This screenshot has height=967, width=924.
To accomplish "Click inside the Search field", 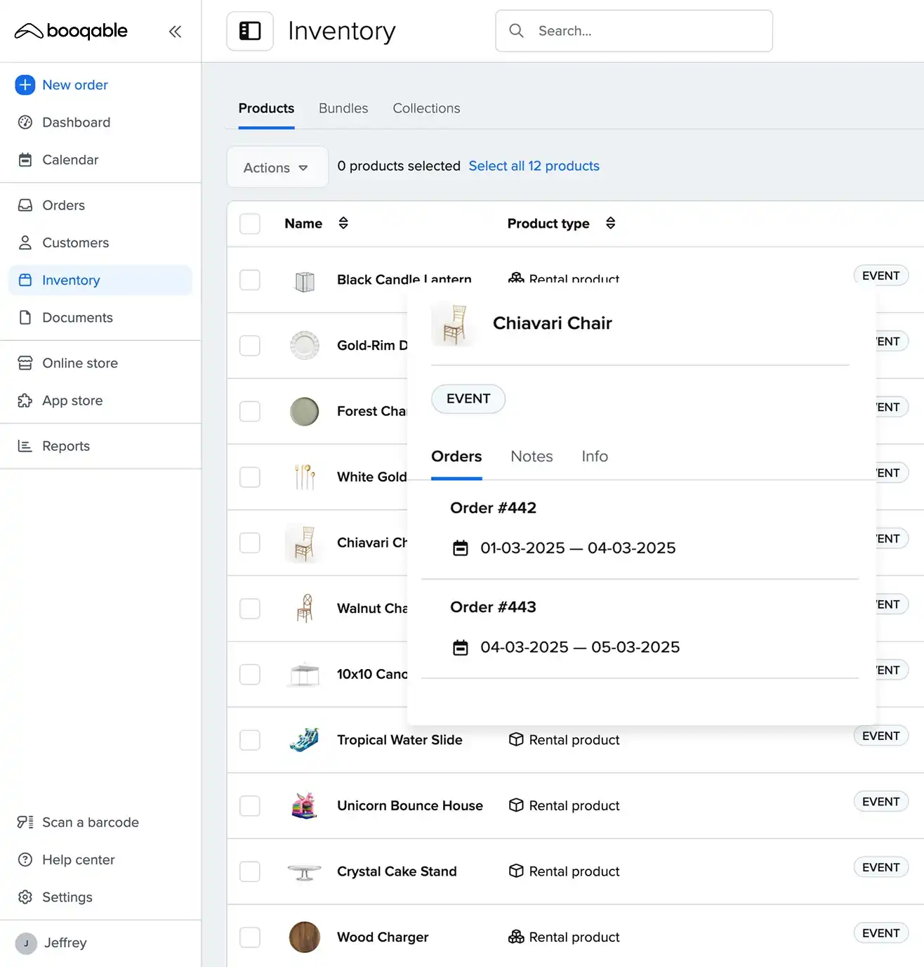I will [x=632, y=31].
